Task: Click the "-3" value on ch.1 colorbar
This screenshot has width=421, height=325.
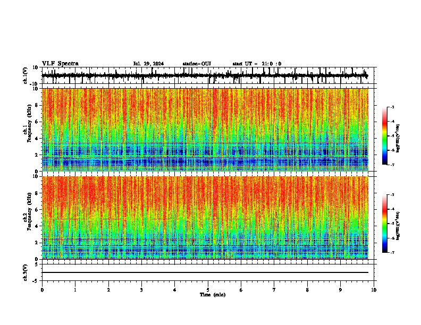Action: 392,107
